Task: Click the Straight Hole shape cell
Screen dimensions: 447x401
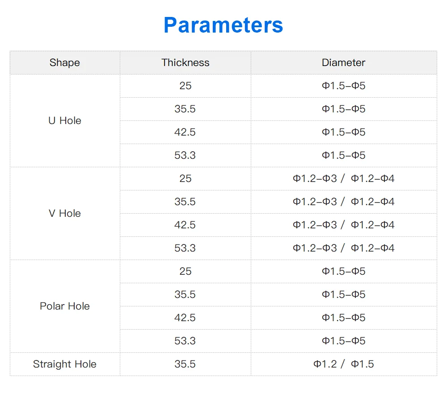Action: [x=65, y=364]
